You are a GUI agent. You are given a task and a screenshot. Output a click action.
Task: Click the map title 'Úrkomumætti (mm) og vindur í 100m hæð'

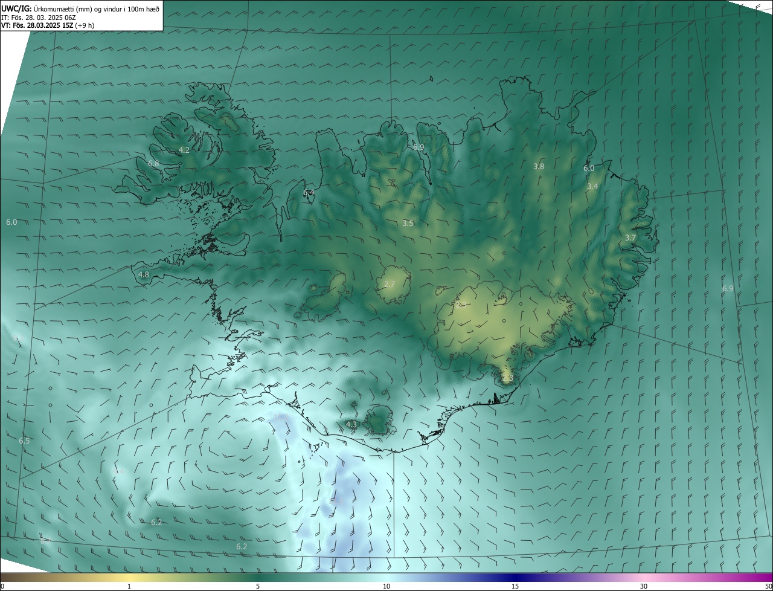96,8
